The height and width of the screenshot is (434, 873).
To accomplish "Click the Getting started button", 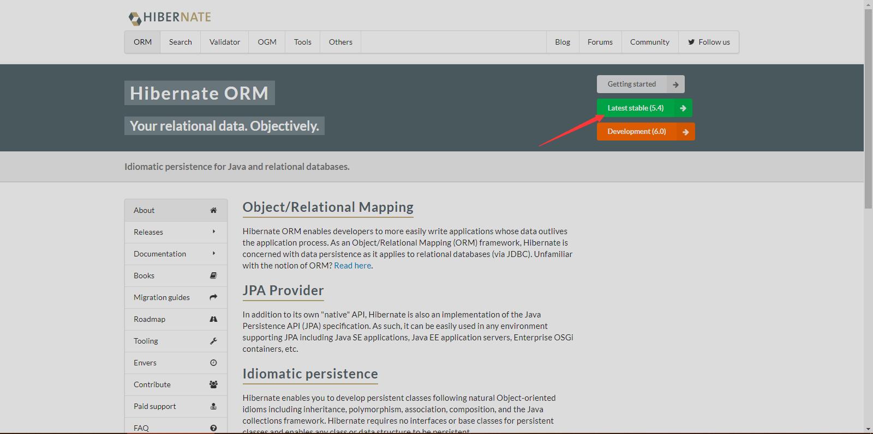I will [x=641, y=84].
